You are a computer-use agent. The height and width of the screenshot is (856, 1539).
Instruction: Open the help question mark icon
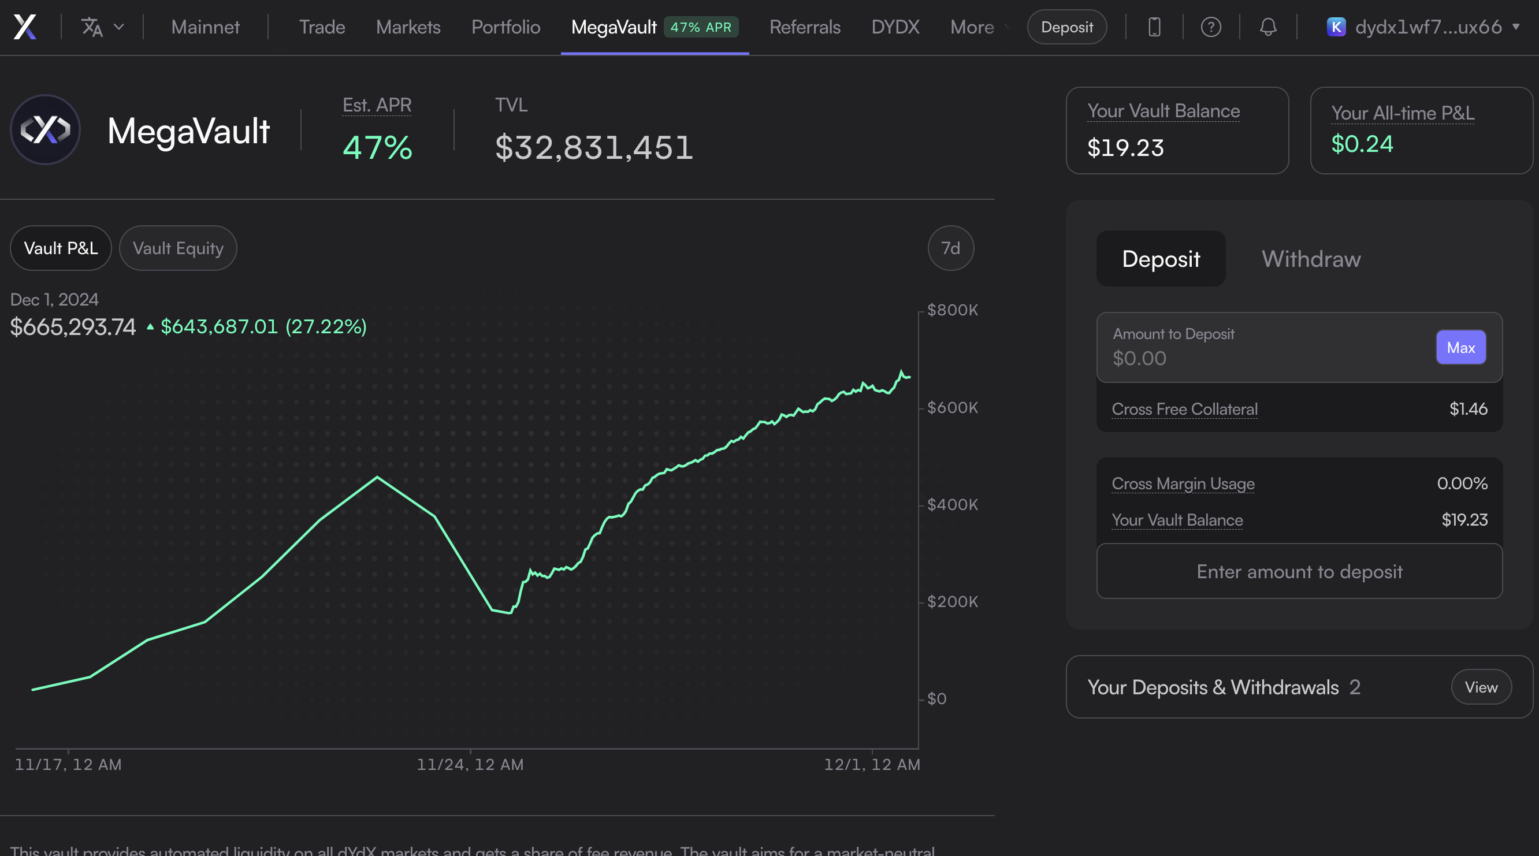click(1210, 27)
